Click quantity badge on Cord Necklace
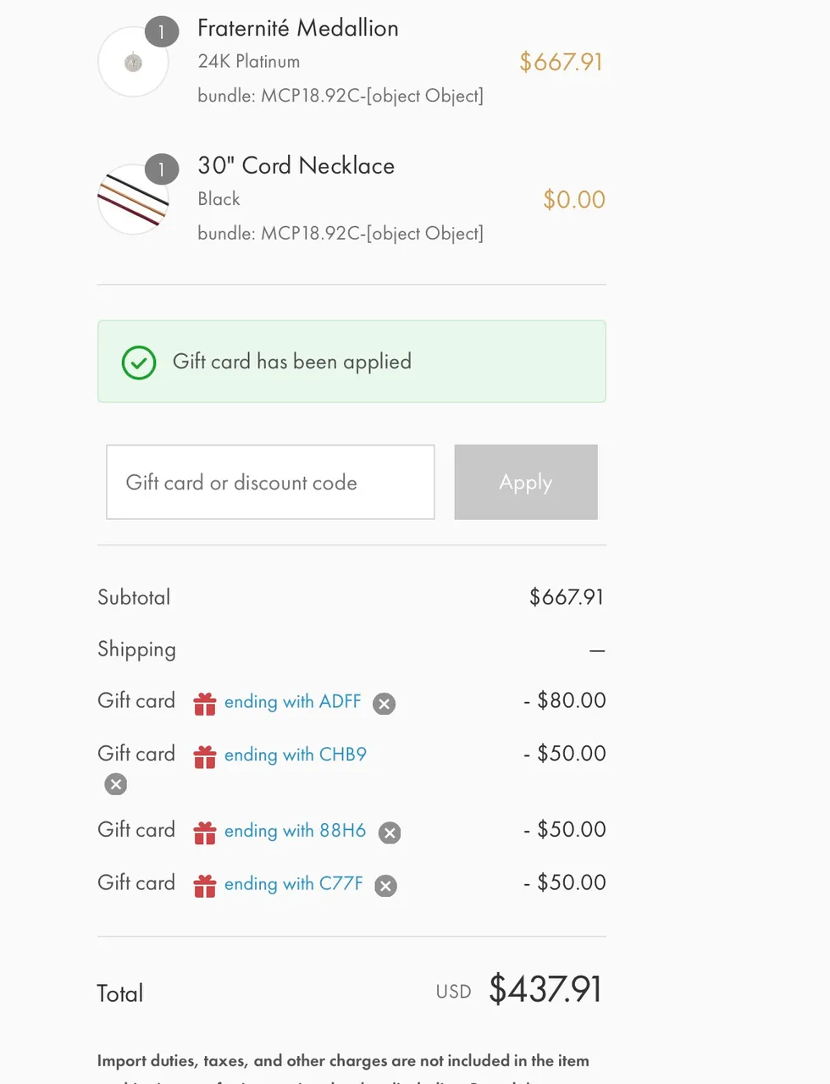Viewport: 830px width, 1084px height. [162, 169]
